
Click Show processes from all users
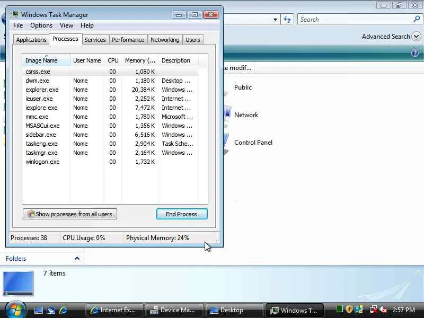coord(70,214)
